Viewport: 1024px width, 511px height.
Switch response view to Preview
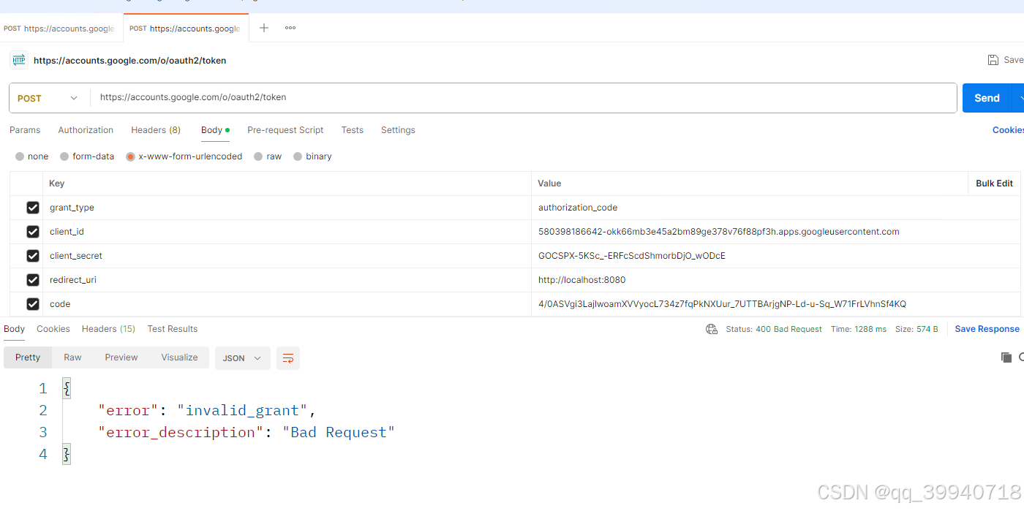pyautogui.click(x=121, y=357)
